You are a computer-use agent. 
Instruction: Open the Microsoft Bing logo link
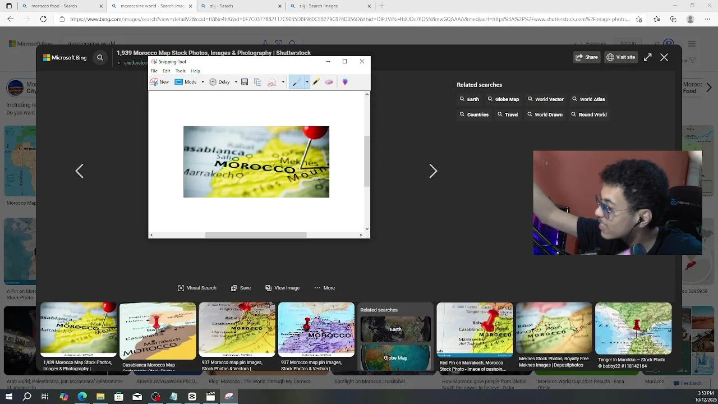click(x=65, y=57)
